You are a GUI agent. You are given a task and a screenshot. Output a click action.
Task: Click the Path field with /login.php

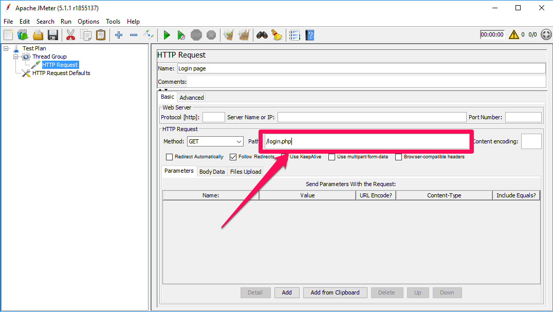(x=367, y=141)
